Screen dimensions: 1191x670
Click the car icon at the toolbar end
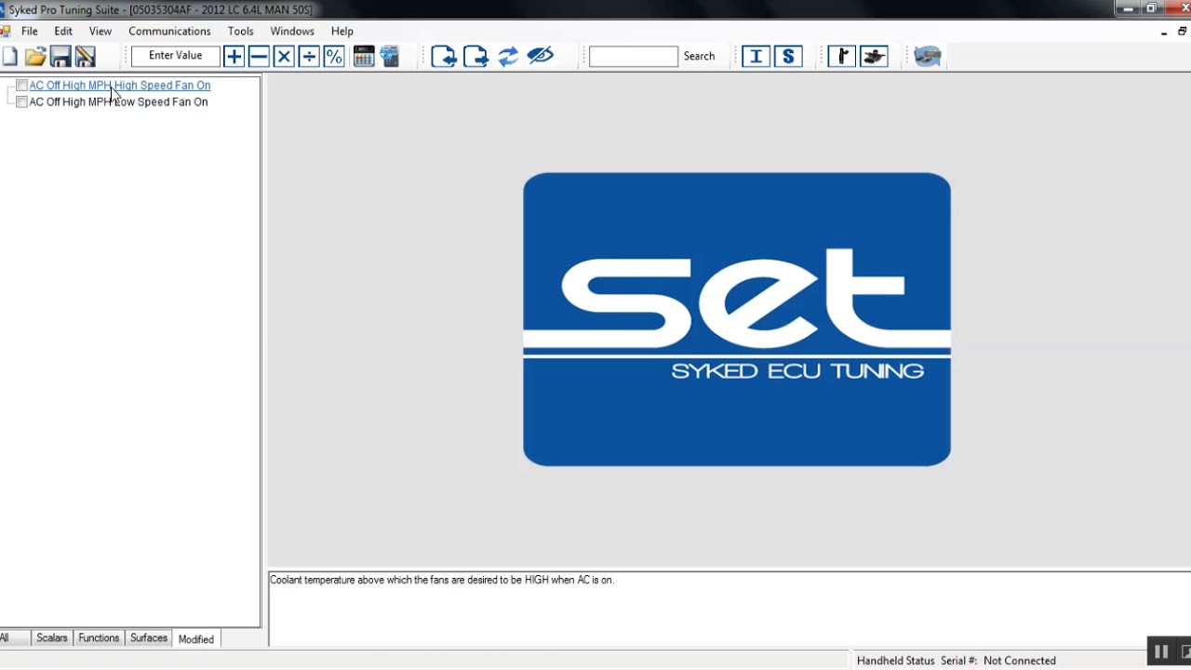pos(928,57)
